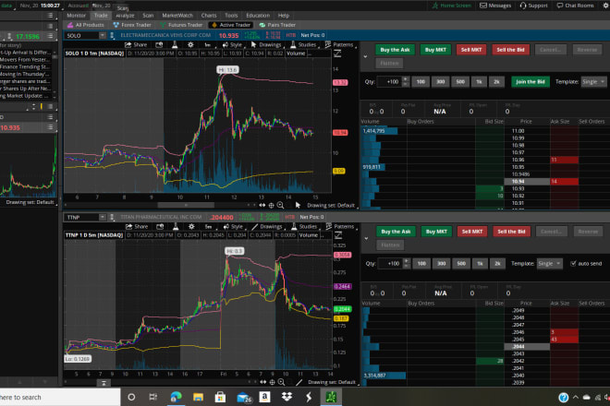Open Messages from the top bar
Screen dimensions: 610x406
495,6
